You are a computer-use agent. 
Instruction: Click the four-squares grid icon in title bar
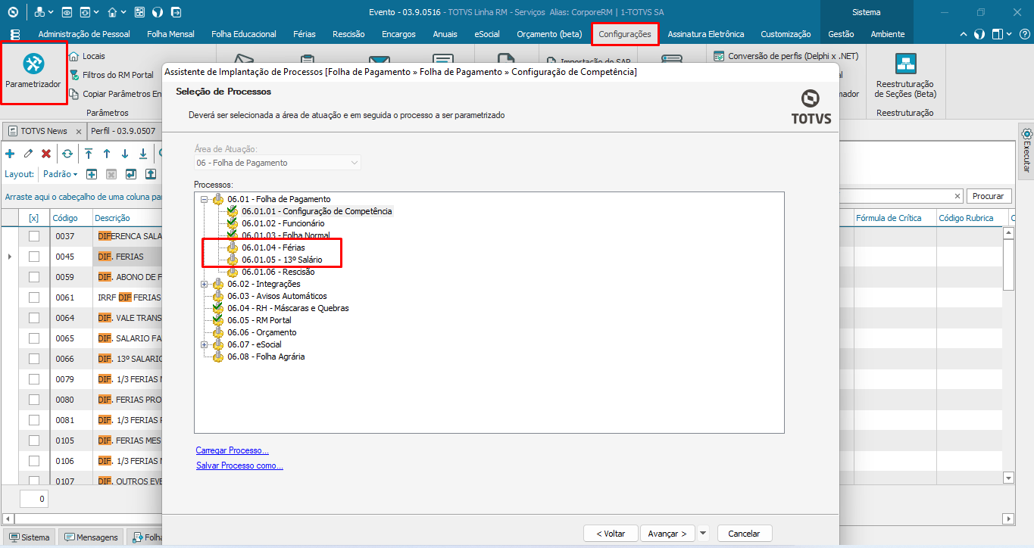[139, 12]
